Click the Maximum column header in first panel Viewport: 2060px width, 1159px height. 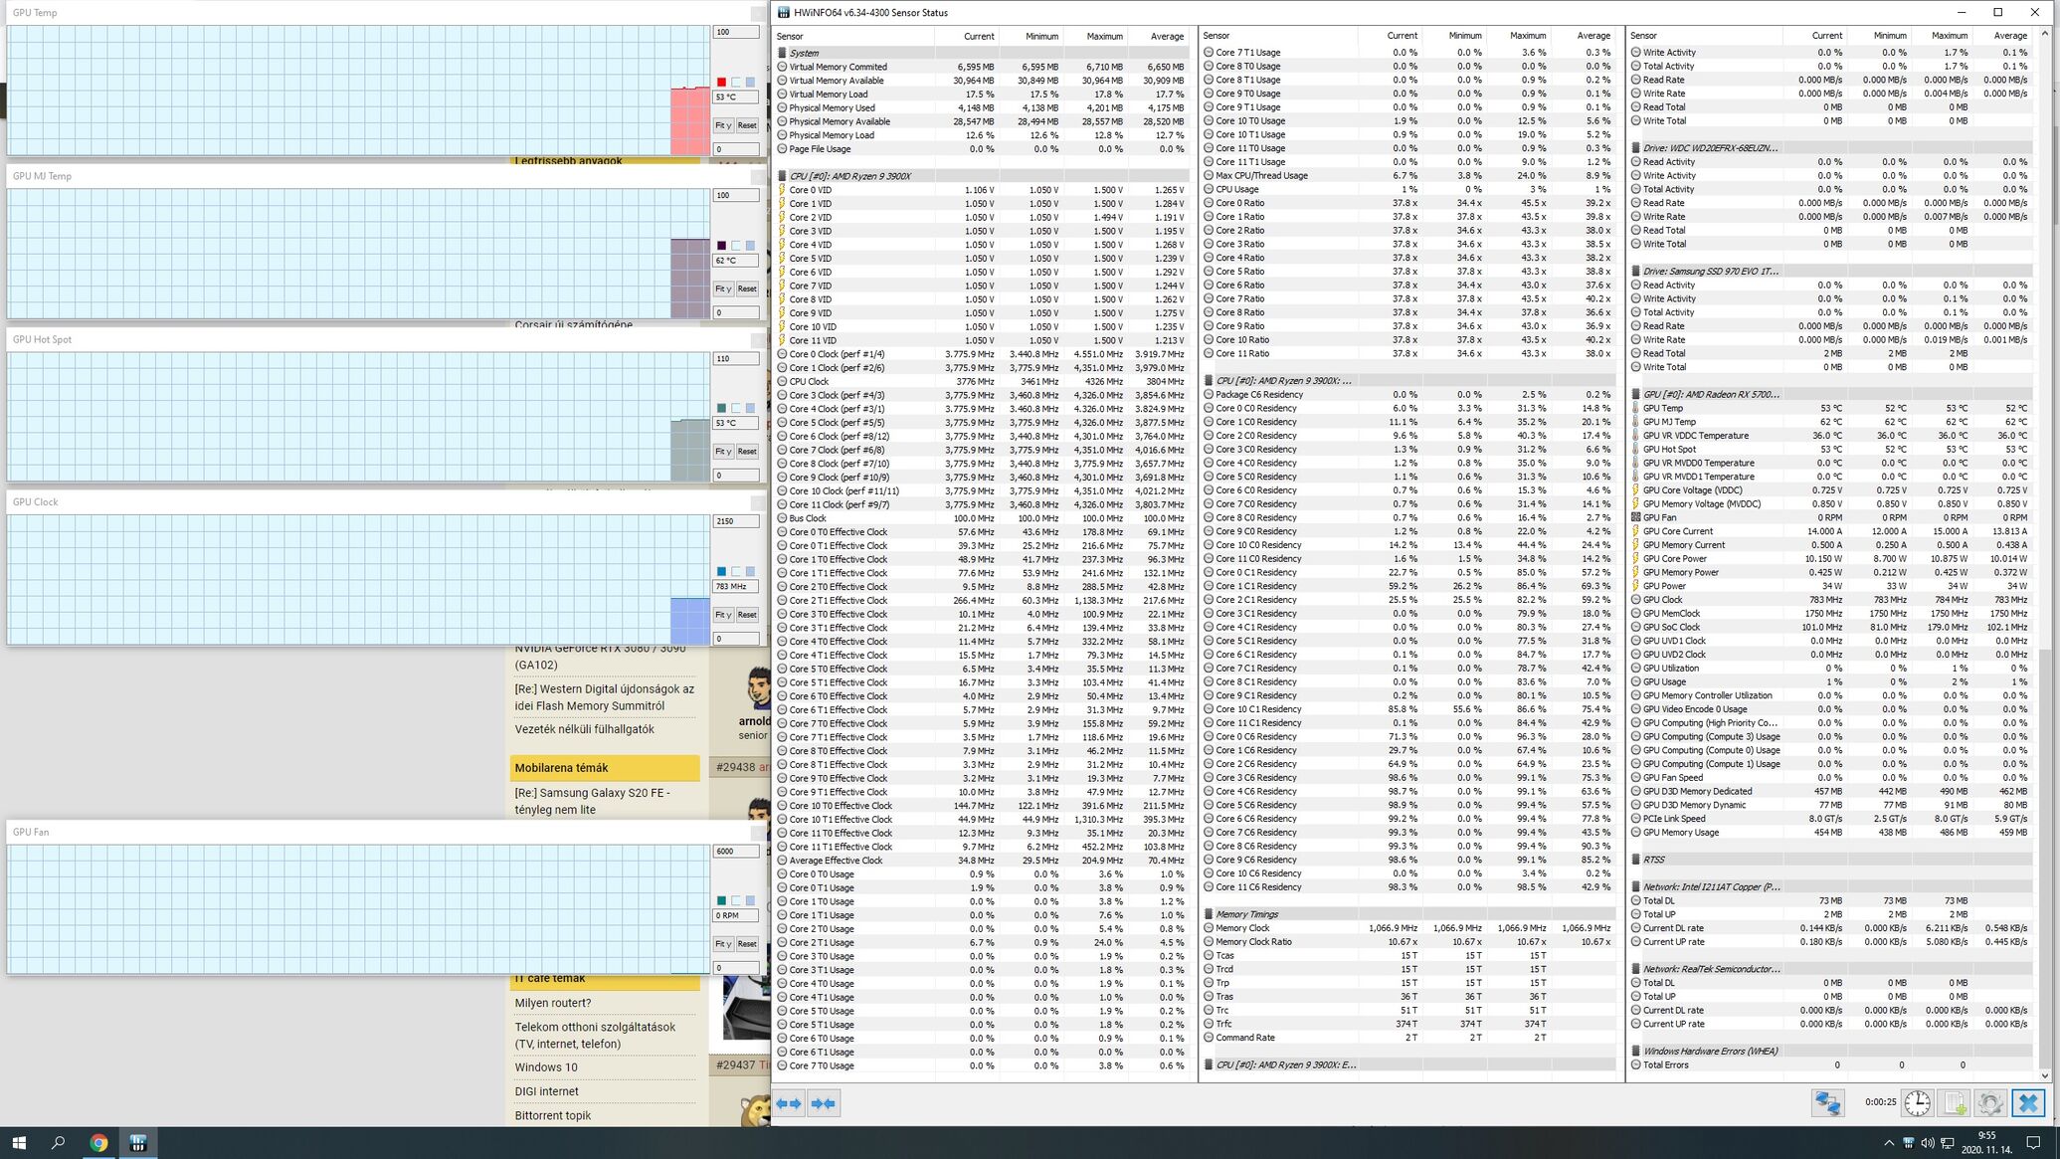pos(1104,36)
